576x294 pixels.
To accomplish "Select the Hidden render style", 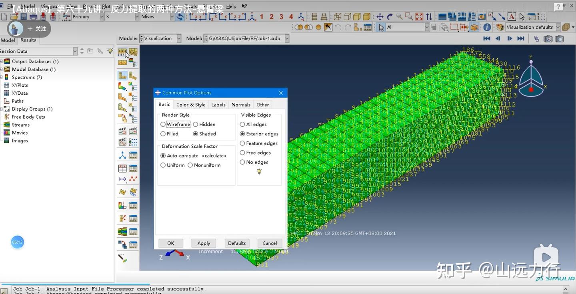I will click(x=204, y=124).
